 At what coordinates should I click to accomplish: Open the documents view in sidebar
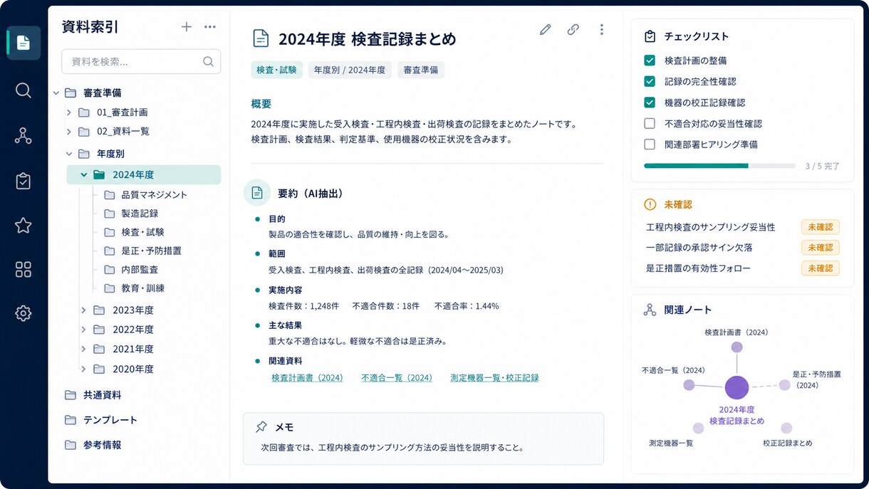point(24,43)
